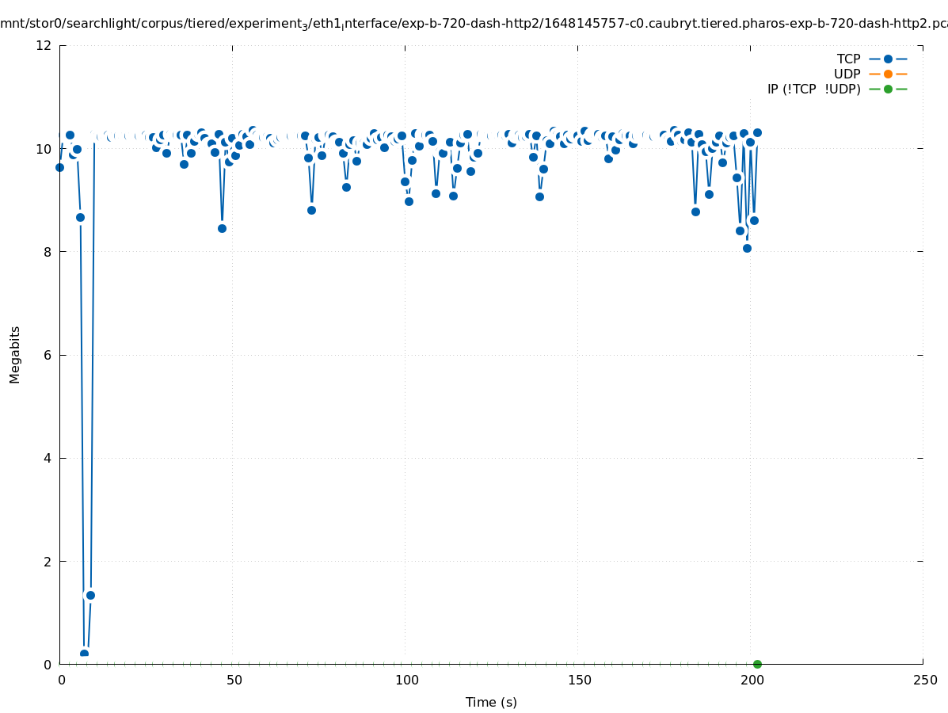This screenshot has height=713, width=948.
Task: Click the green data point at 200 seconds
Action: pyautogui.click(x=757, y=664)
